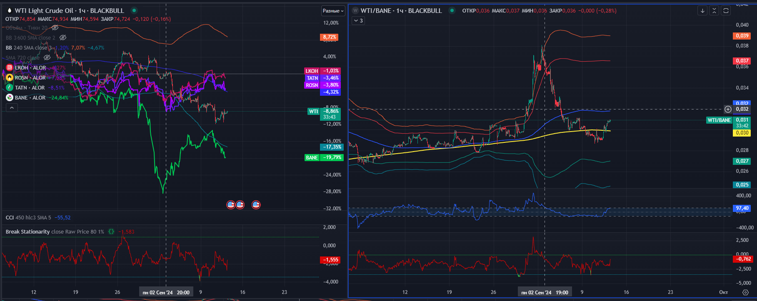
Task: Click the leftmost US flag event marker
Action: click(x=231, y=204)
